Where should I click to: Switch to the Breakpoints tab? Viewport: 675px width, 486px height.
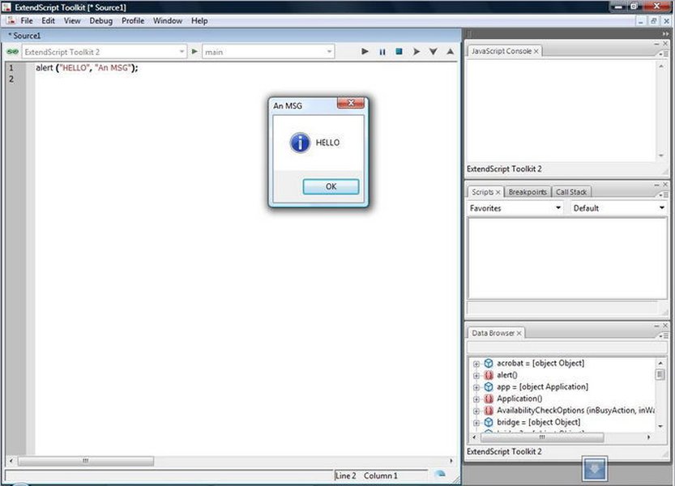[x=528, y=192]
